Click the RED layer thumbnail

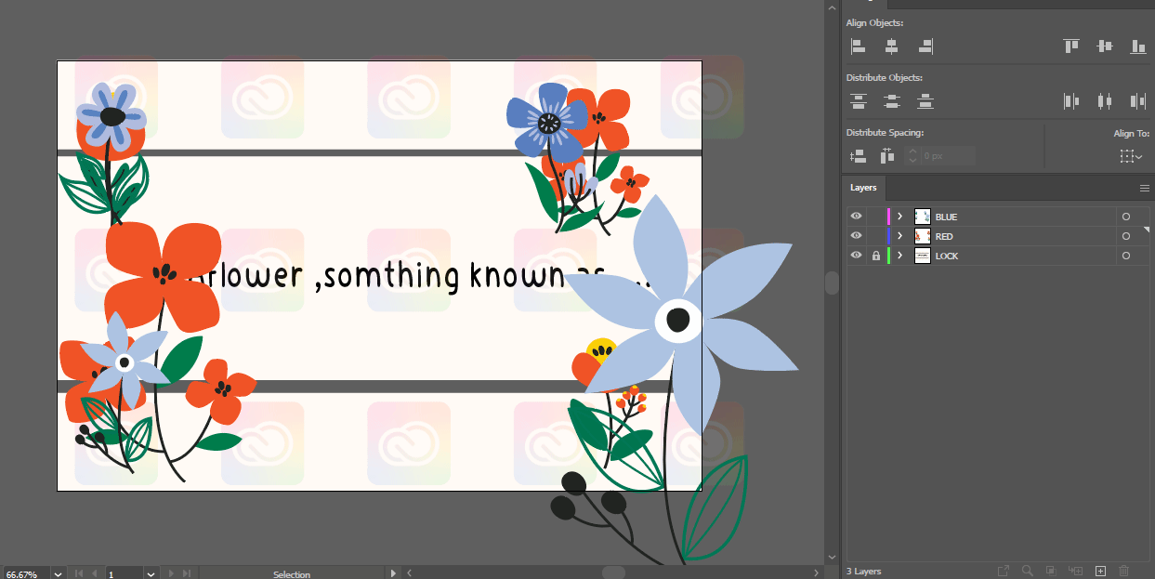click(923, 236)
